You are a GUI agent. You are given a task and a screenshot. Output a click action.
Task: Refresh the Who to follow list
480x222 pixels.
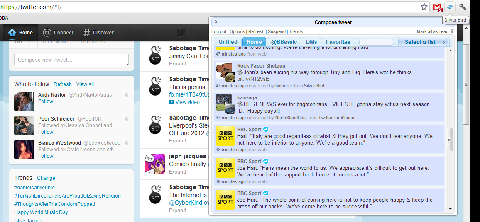click(x=62, y=84)
